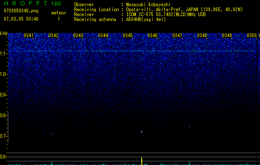Pick the 0347 time marker

[x=177, y=35]
